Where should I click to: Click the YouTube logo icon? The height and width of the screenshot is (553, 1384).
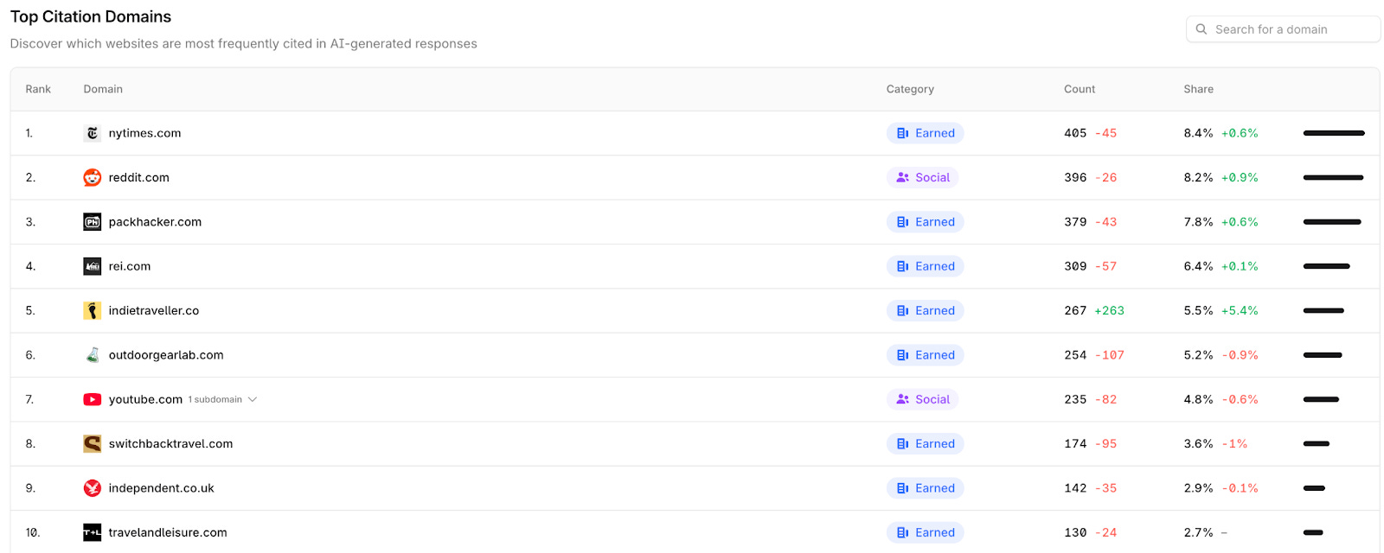tap(92, 399)
